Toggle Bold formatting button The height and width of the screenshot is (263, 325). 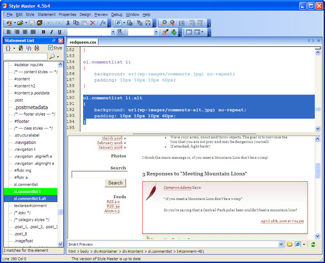pos(44,32)
